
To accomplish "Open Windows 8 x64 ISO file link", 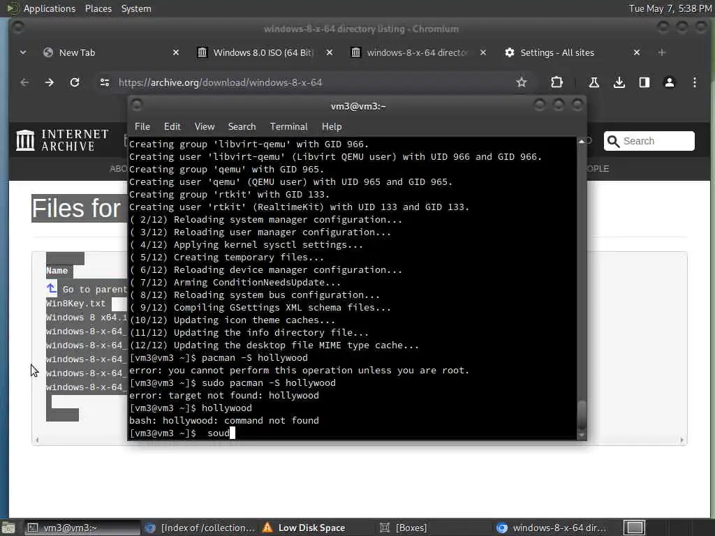I will 87,318.
